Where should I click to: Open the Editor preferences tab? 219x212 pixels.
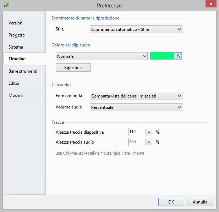click(x=14, y=83)
